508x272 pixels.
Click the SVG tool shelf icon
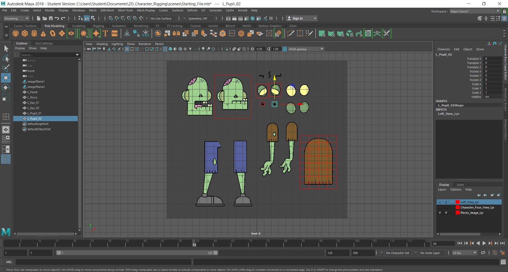coord(115,33)
